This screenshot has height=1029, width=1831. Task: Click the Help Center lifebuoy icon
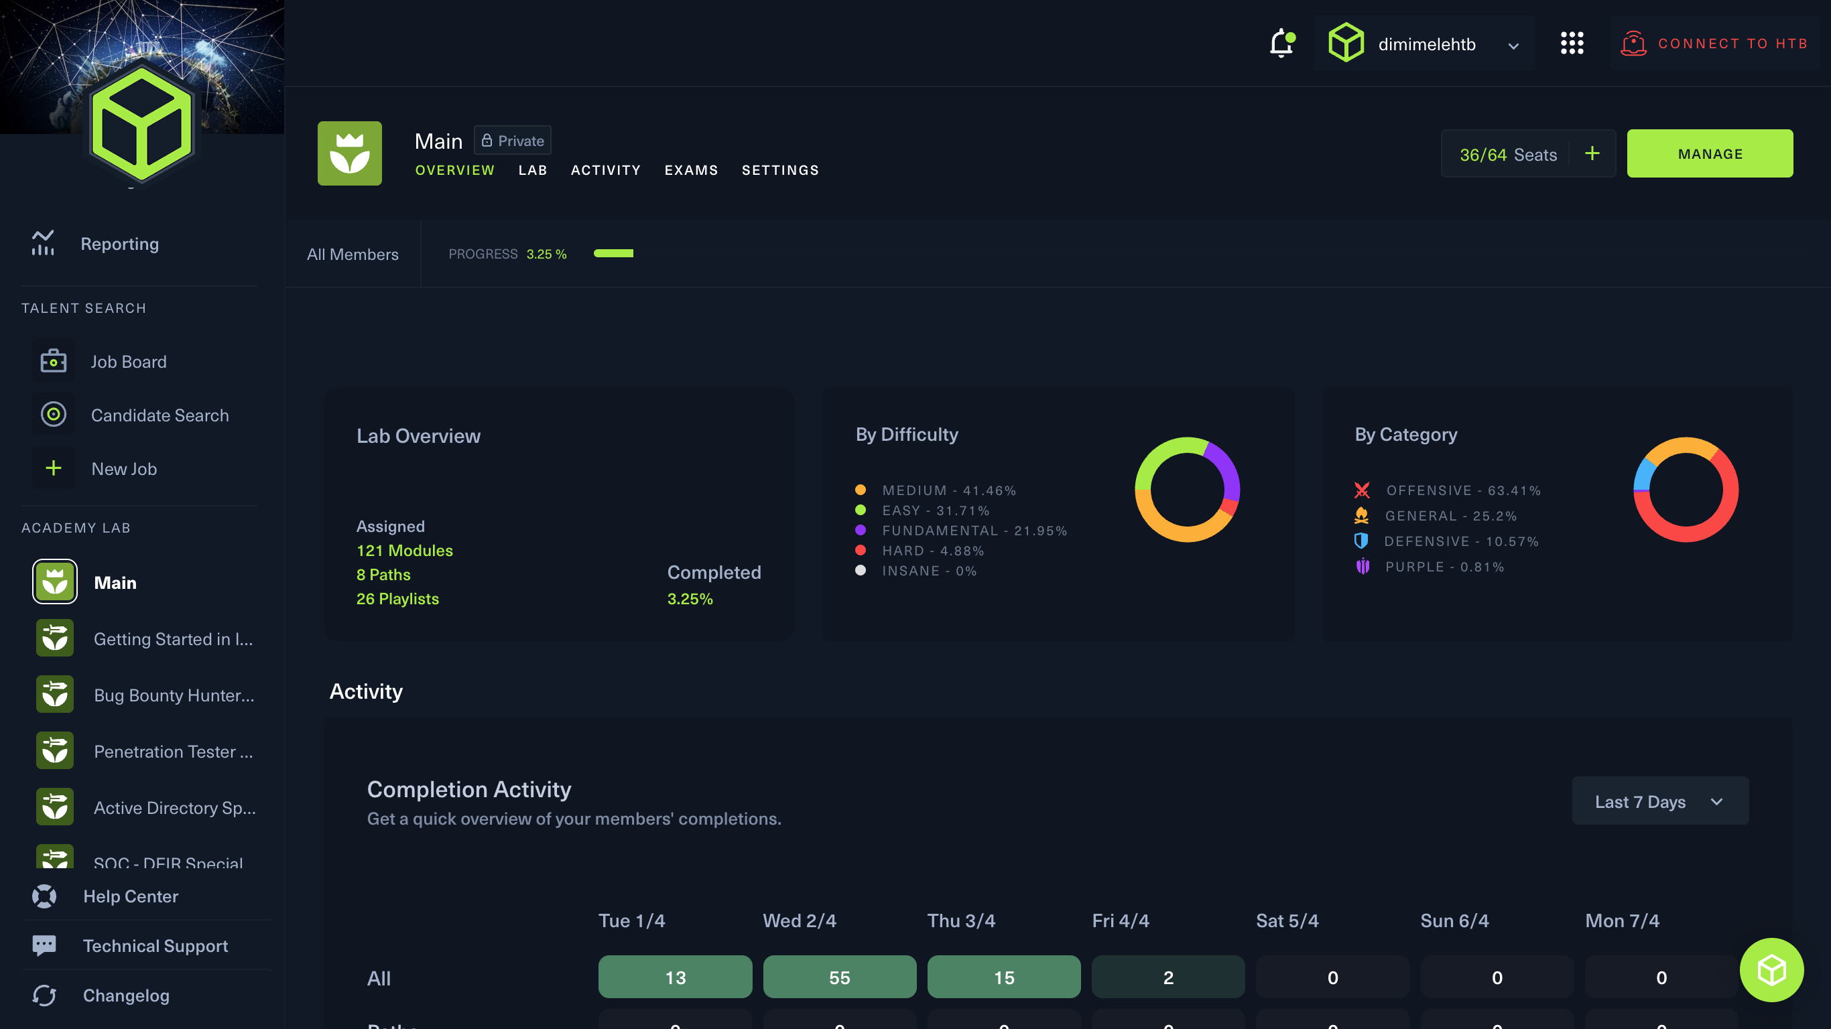click(x=44, y=896)
